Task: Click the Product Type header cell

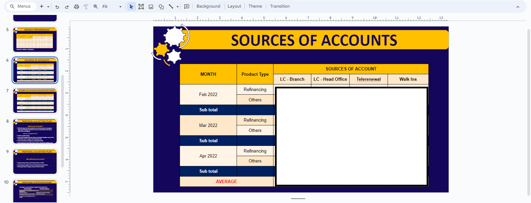Action: [x=255, y=74]
